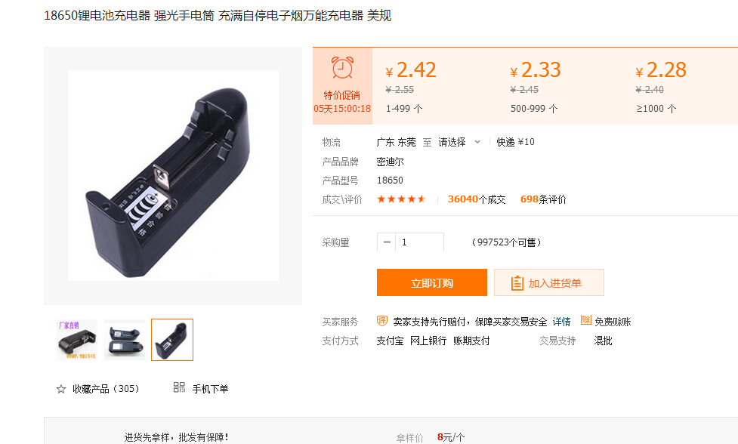The width and height of the screenshot is (738, 444).
Task: Click the alarm clock promotion icon
Action: point(342,68)
